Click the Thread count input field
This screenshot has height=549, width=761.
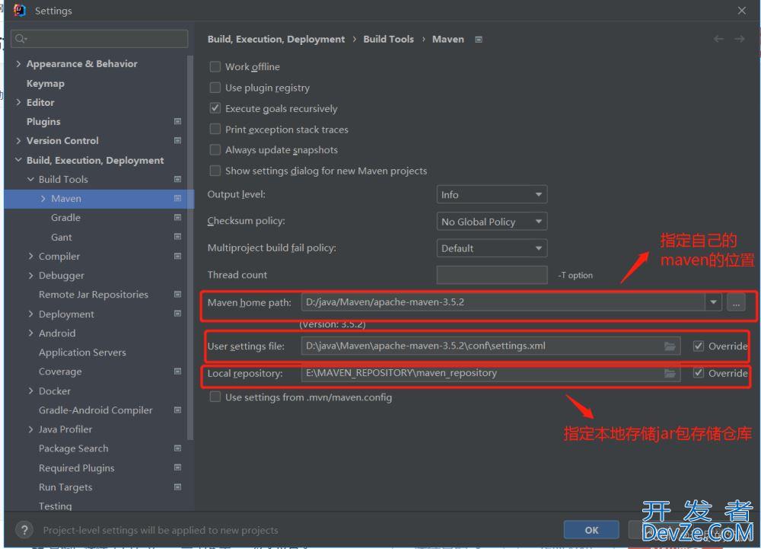tap(492, 275)
